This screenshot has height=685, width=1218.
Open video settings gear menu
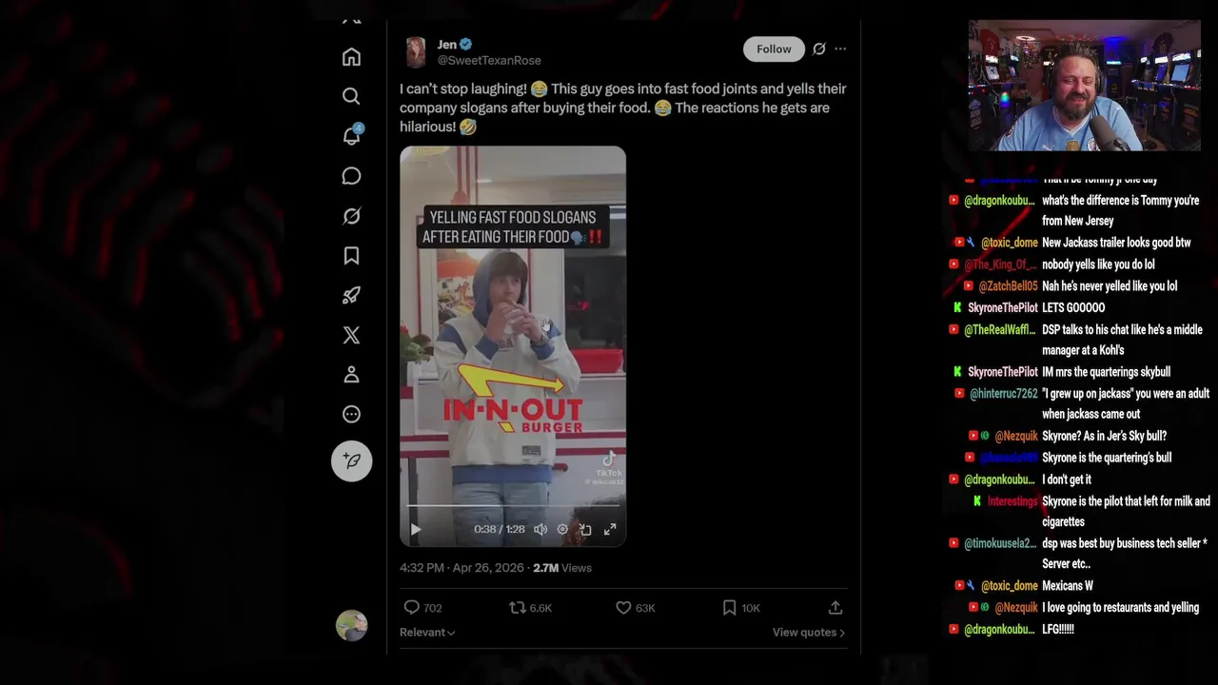(x=562, y=529)
